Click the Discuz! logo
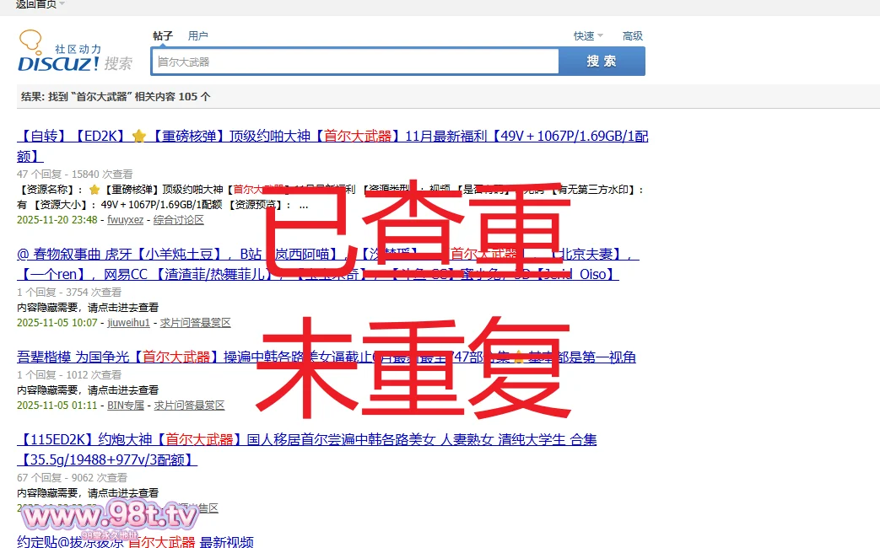Screen dimensions: 880x548 point(74,52)
